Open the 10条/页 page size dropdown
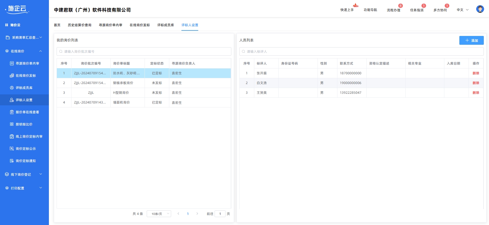Viewport: 489px width, 225px height. point(159,214)
